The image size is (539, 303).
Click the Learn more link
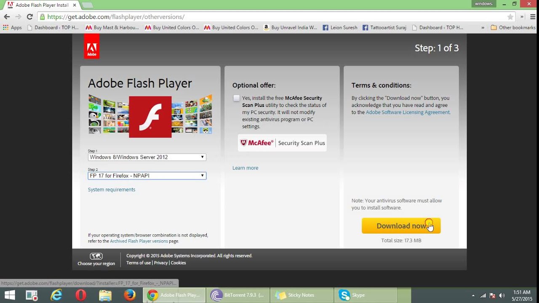tap(245, 168)
